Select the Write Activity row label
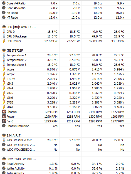The width and height of the screenshot is (131, 174). [x=16, y=168]
